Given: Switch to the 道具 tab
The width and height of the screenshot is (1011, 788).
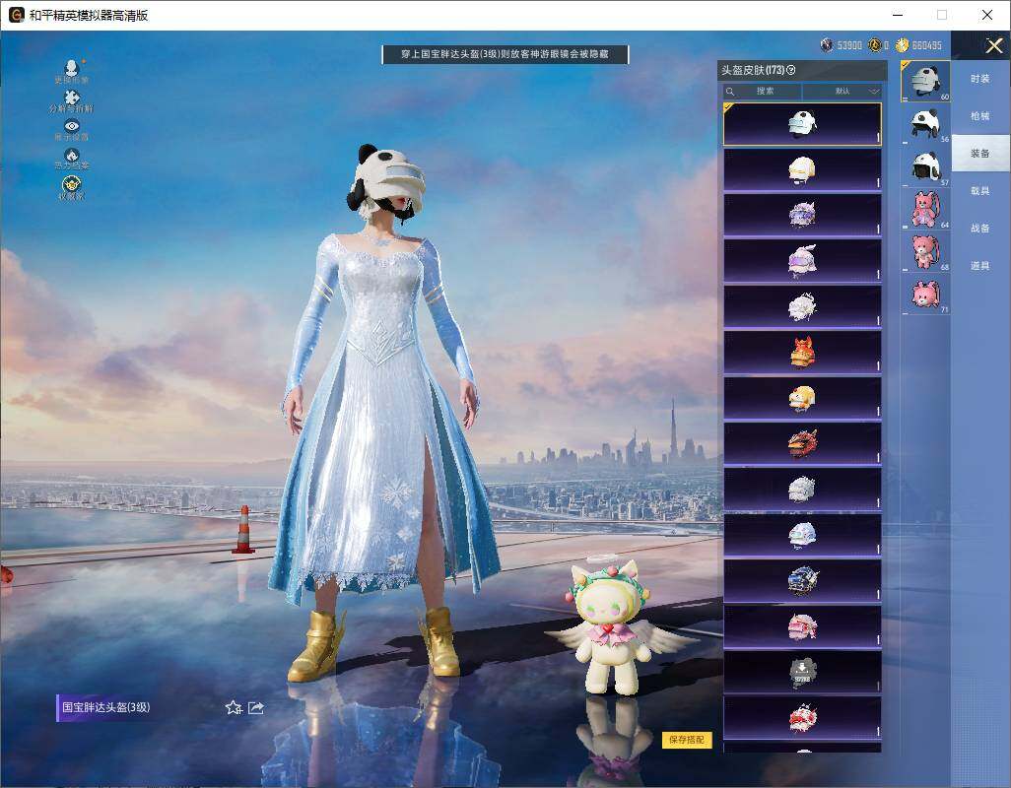Looking at the screenshot, I should 980,266.
